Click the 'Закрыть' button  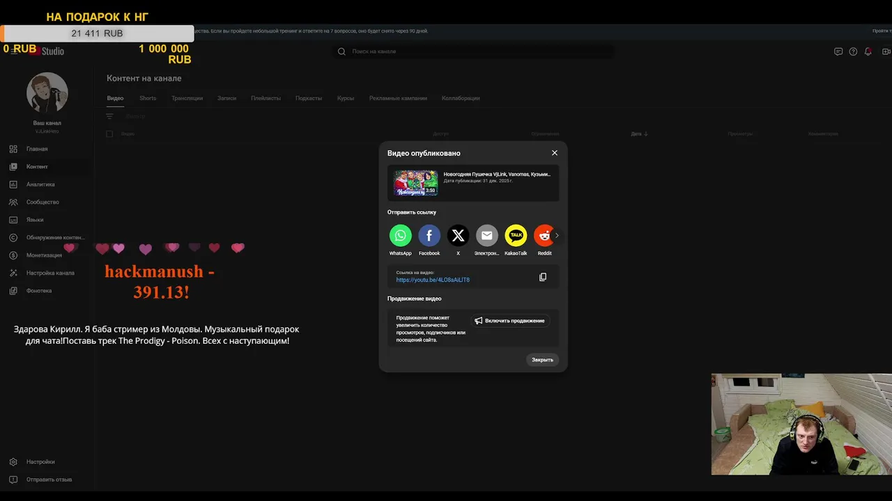(x=542, y=360)
